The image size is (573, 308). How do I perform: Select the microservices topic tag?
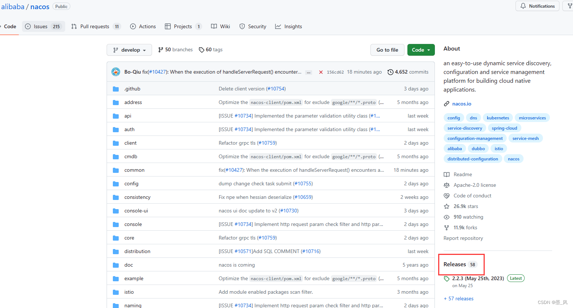(532, 118)
